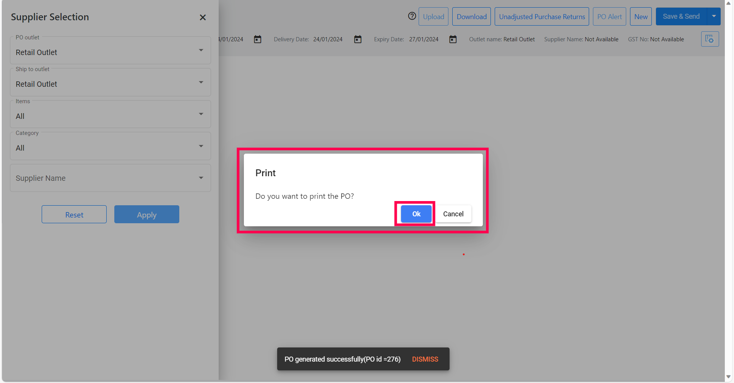The image size is (734, 383).
Task: Open the PO Alert button
Action: [610, 16]
